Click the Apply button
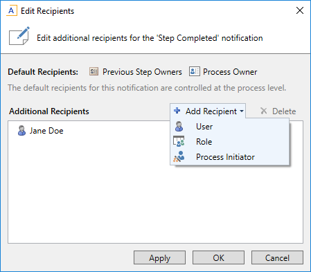Image resolution: width=311 pixels, height=272 pixels. pos(159,257)
